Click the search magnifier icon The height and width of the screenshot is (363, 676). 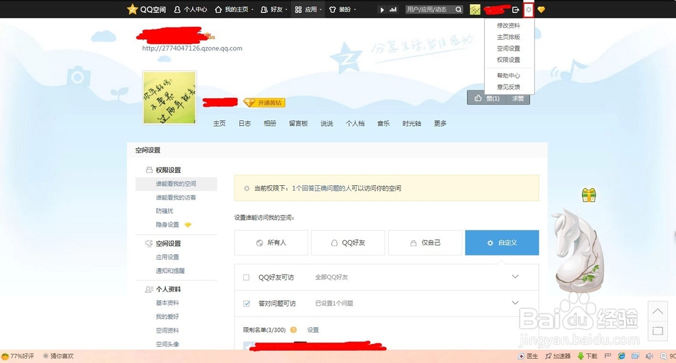click(458, 9)
